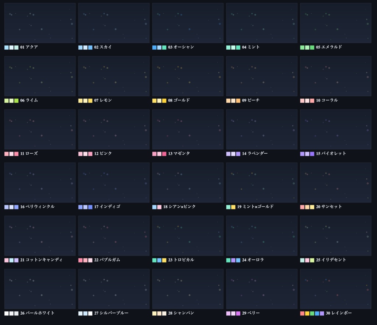This screenshot has width=377, height=325.
Task: Click the label text 「10 コーラル」
Action: [x=327, y=100]
